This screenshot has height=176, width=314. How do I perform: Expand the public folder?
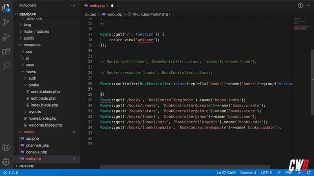click(21, 38)
